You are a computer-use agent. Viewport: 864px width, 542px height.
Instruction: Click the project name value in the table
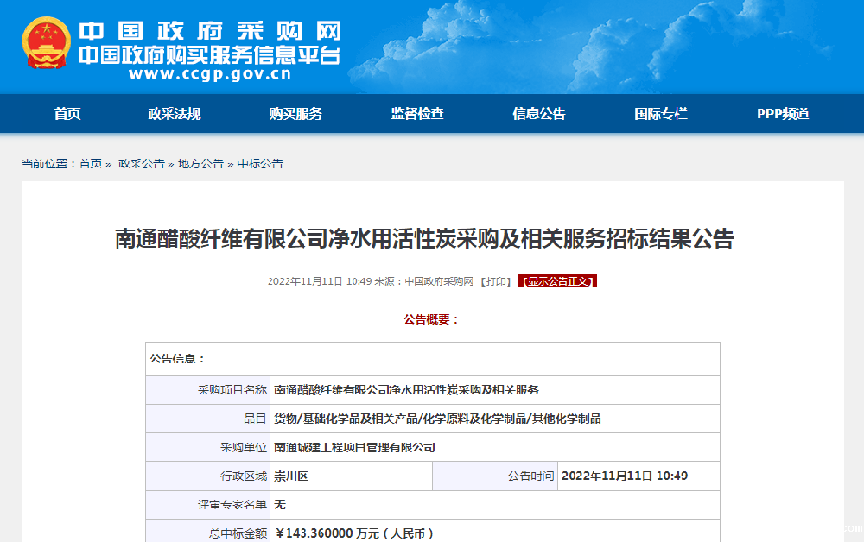406,390
